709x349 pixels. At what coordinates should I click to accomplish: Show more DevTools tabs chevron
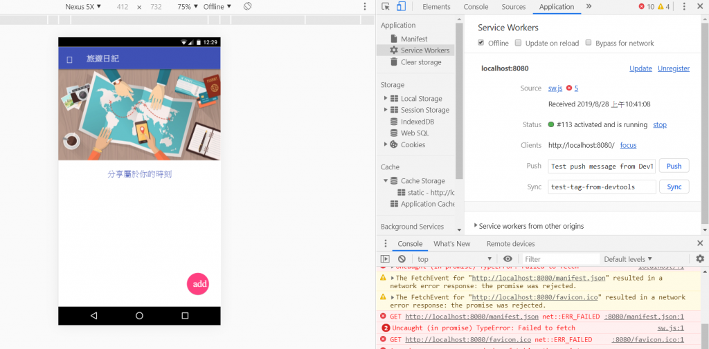coord(589,7)
